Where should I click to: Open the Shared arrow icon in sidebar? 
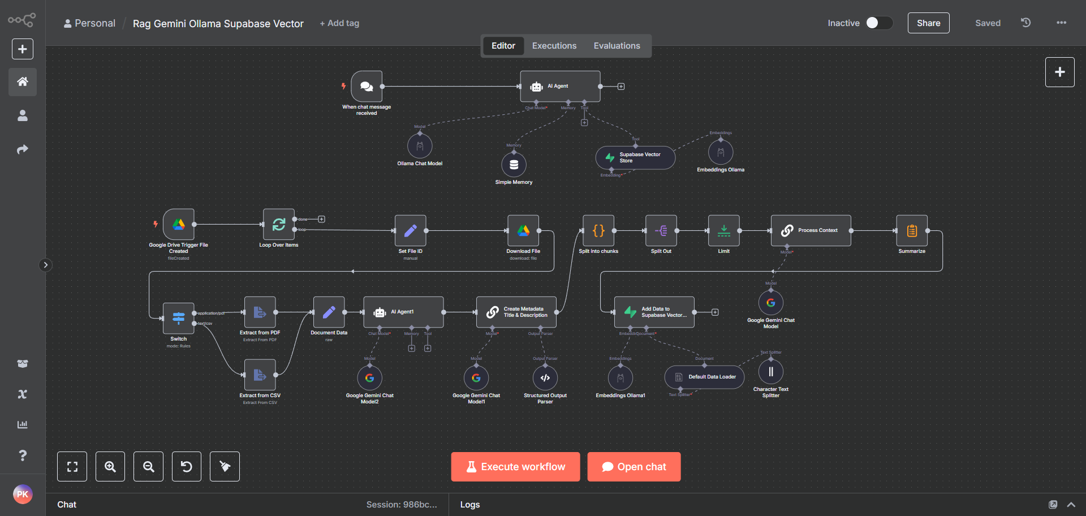23,149
